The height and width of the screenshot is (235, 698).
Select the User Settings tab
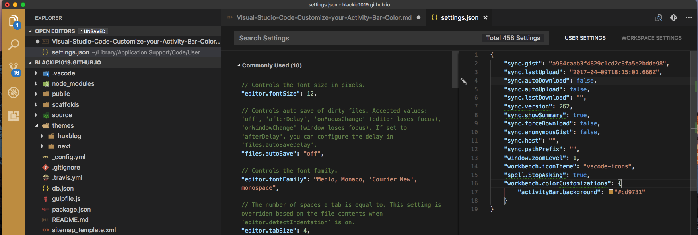tap(585, 38)
